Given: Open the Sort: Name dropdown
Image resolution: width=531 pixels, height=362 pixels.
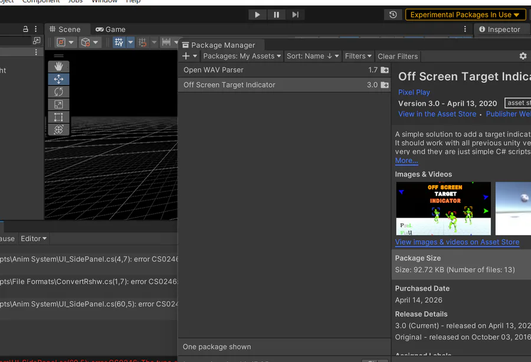Looking at the screenshot, I should [313, 56].
